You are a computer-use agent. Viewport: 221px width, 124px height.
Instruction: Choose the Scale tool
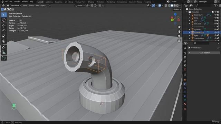4,36
